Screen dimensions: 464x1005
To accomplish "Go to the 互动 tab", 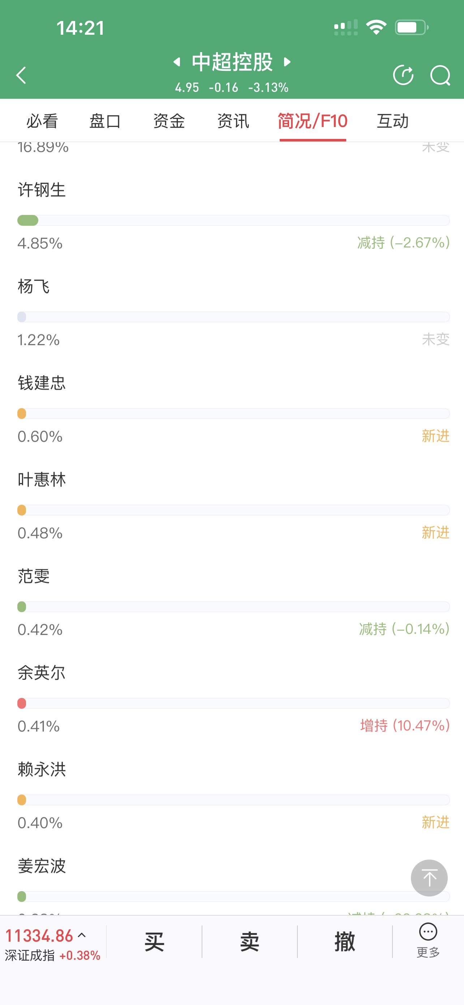I will point(393,121).
